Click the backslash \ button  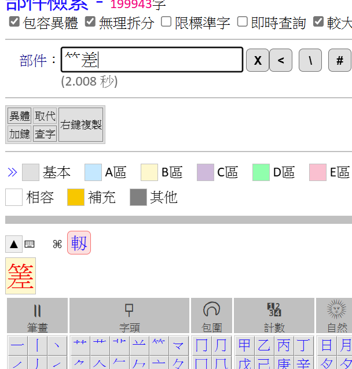click(x=310, y=60)
